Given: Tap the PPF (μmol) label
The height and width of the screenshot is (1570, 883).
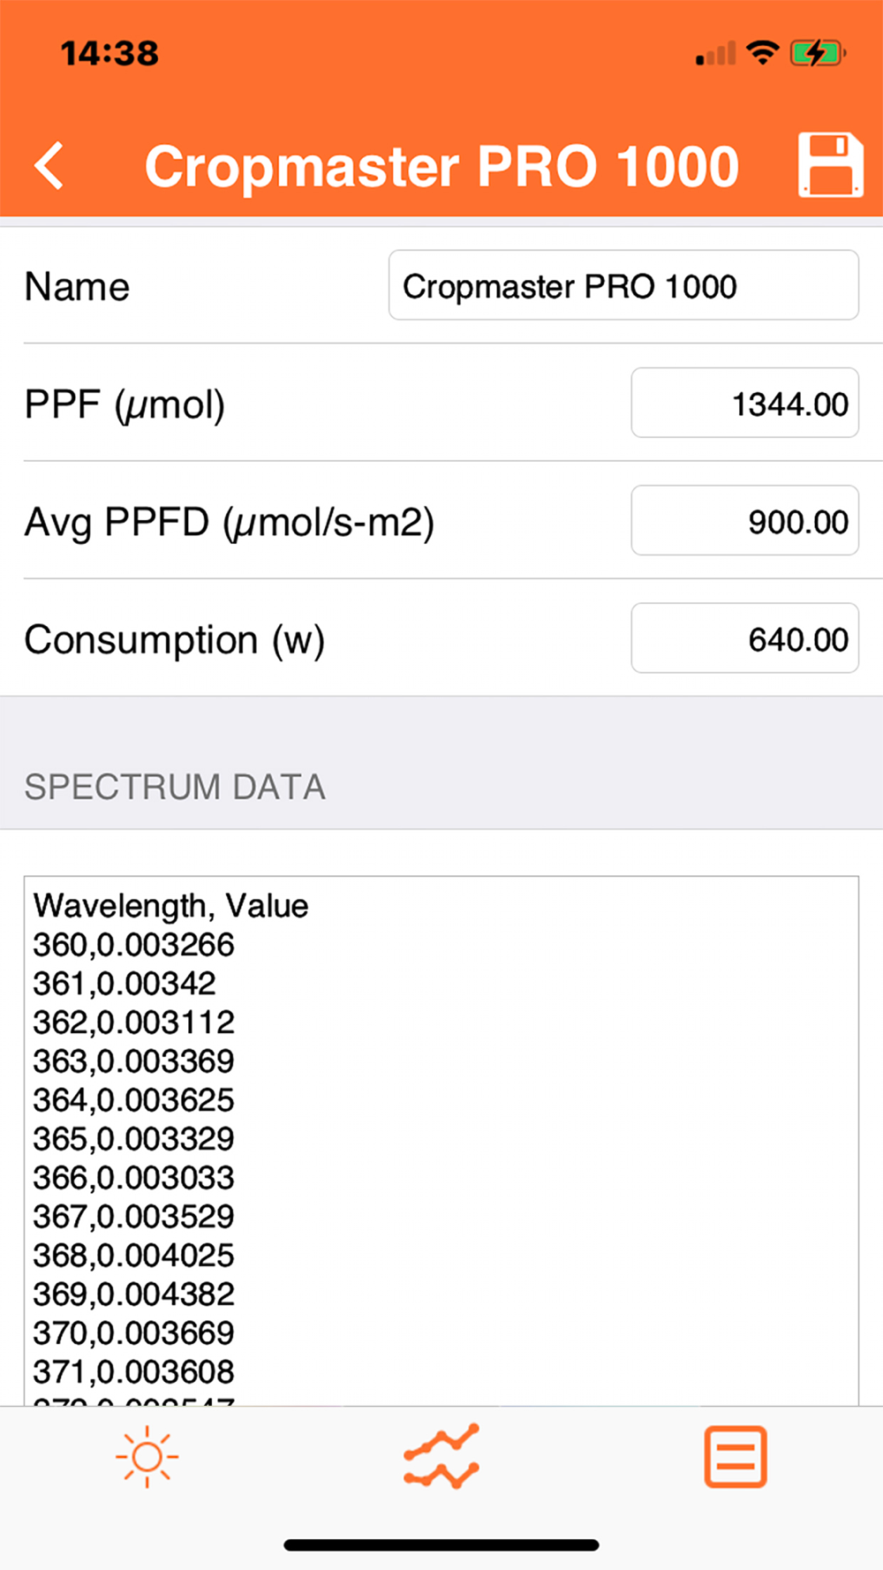Looking at the screenshot, I should pos(125,404).
